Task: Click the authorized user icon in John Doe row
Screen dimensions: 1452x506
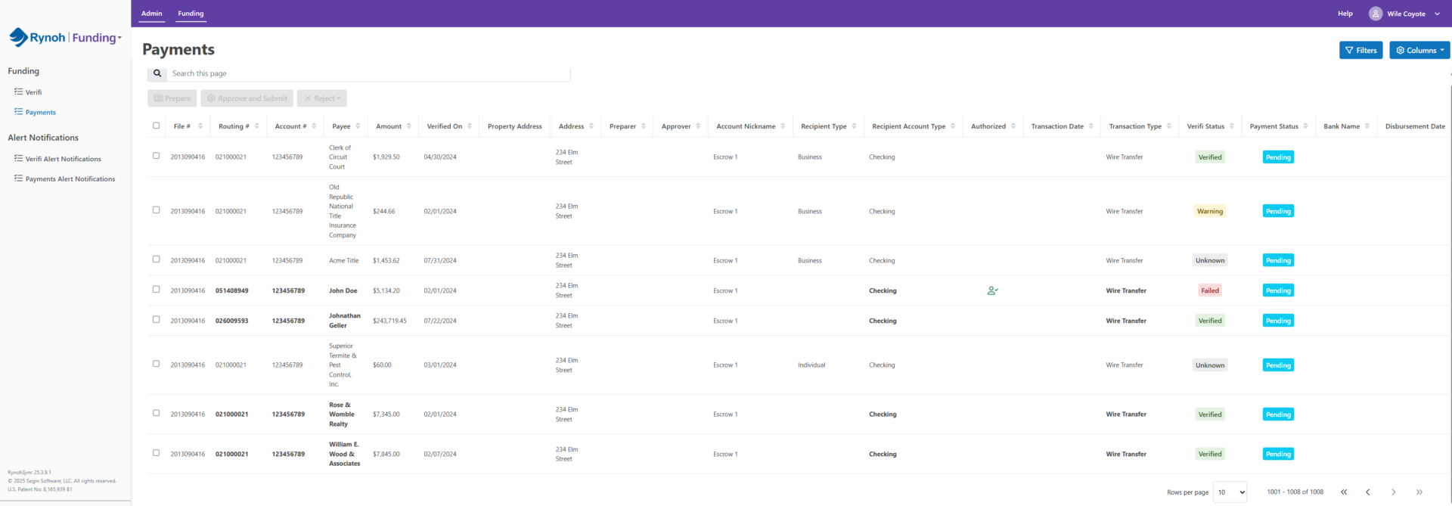Action: (x=992, y=290)
